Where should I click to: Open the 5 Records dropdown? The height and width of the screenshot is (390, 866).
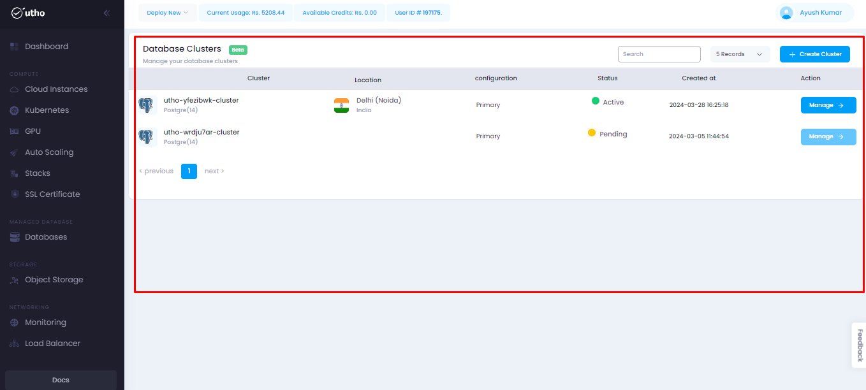[x=740, y=54]
